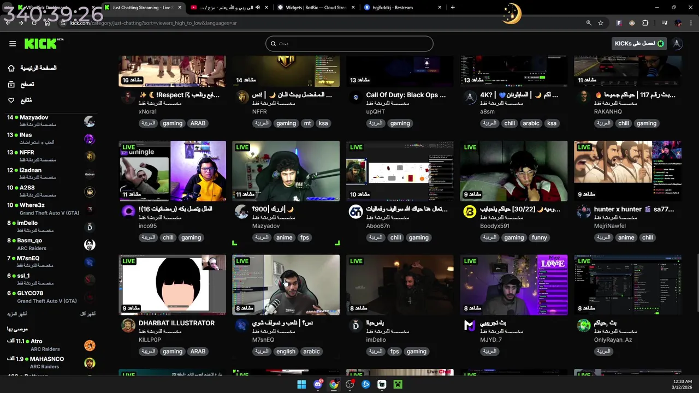
Task: Click the NFFR channel avatar in the stream grid
Action: coord(242,97)
